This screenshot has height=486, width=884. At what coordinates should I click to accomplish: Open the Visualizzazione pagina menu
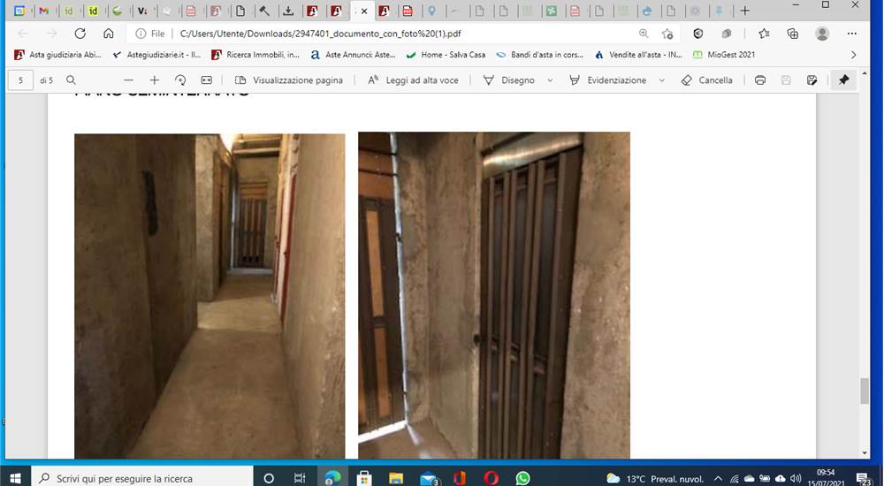click(x=289, y=80)
